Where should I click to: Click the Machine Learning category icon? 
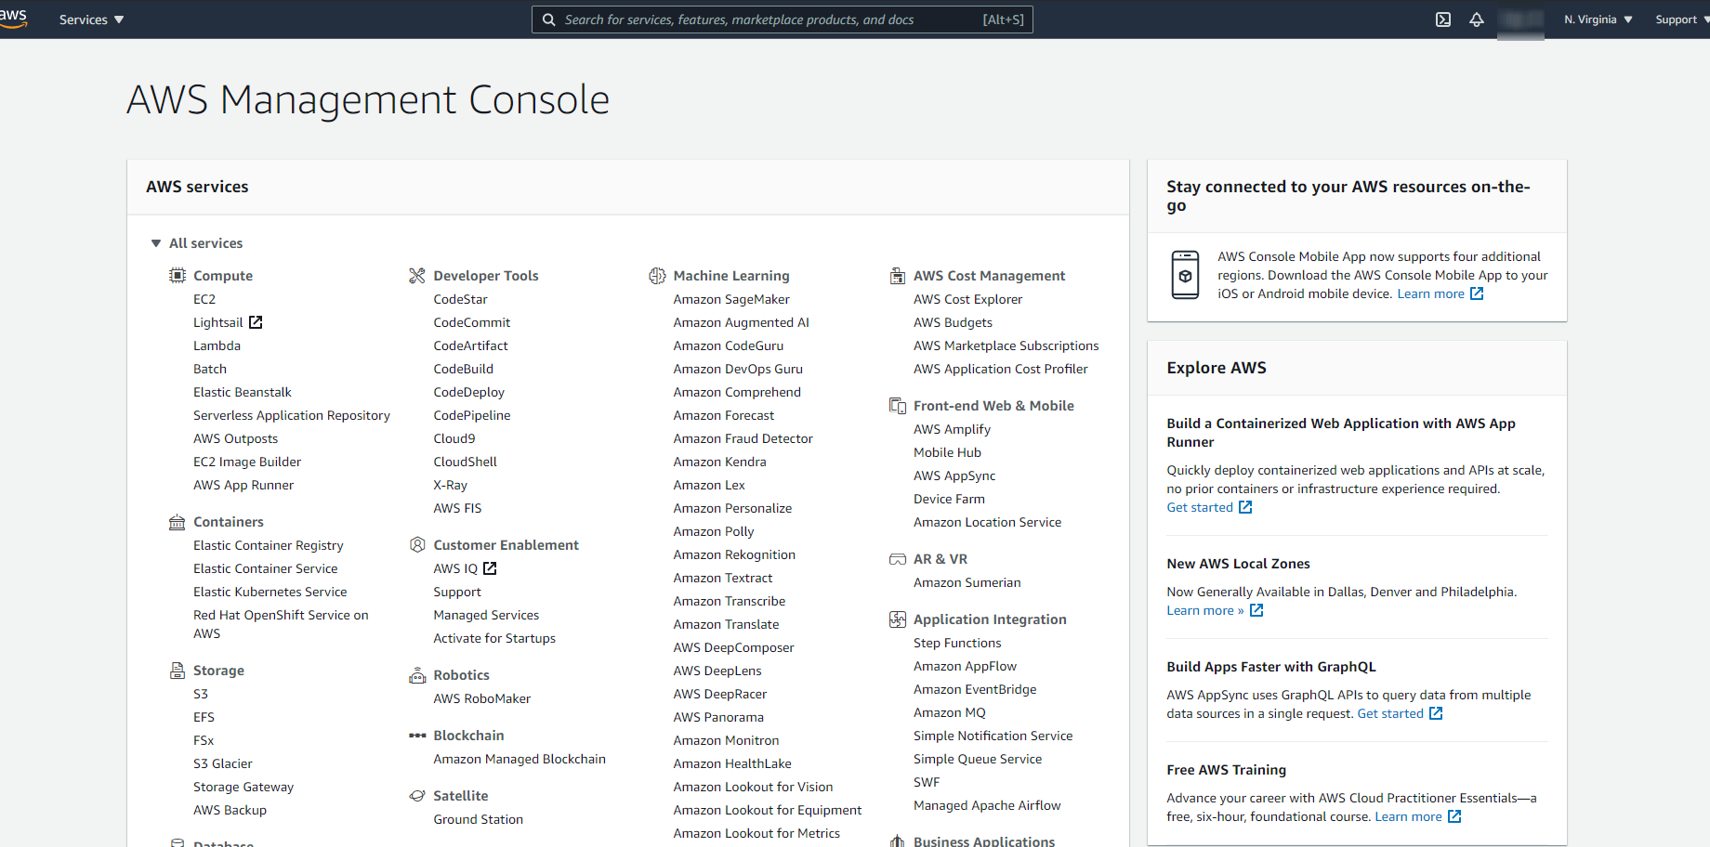point(657,275)
